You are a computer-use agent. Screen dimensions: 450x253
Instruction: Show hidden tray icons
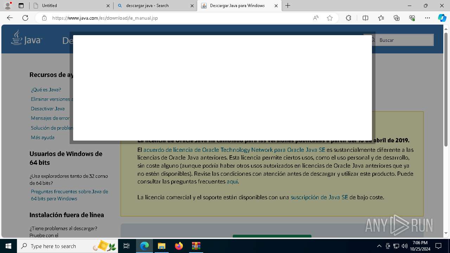(x=379, y=246)
